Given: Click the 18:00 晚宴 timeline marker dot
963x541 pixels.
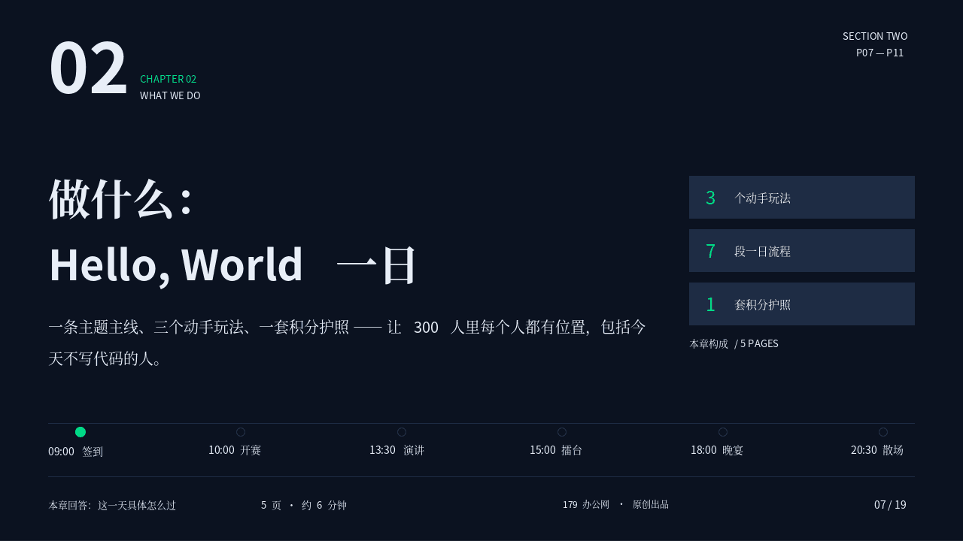Looking at the screenshot, I should 723,432.
